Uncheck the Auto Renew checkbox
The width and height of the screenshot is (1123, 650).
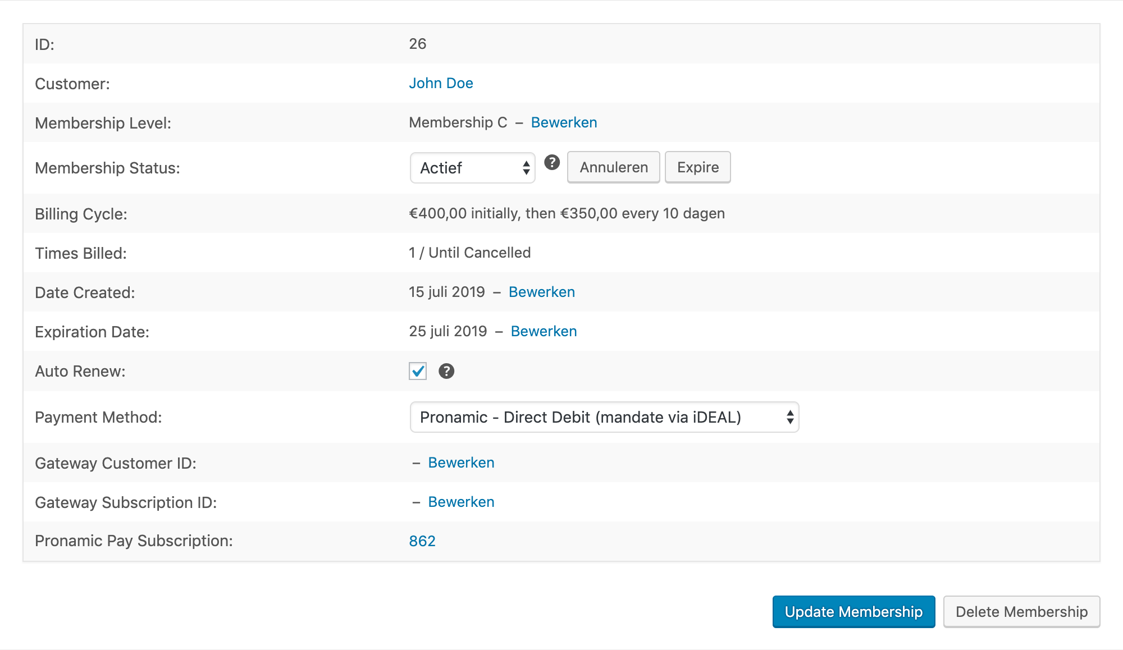click(x=418, y=371)
